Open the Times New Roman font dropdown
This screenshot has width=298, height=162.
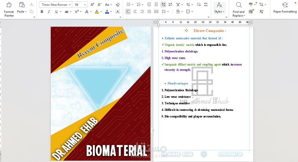pos(70,5)
